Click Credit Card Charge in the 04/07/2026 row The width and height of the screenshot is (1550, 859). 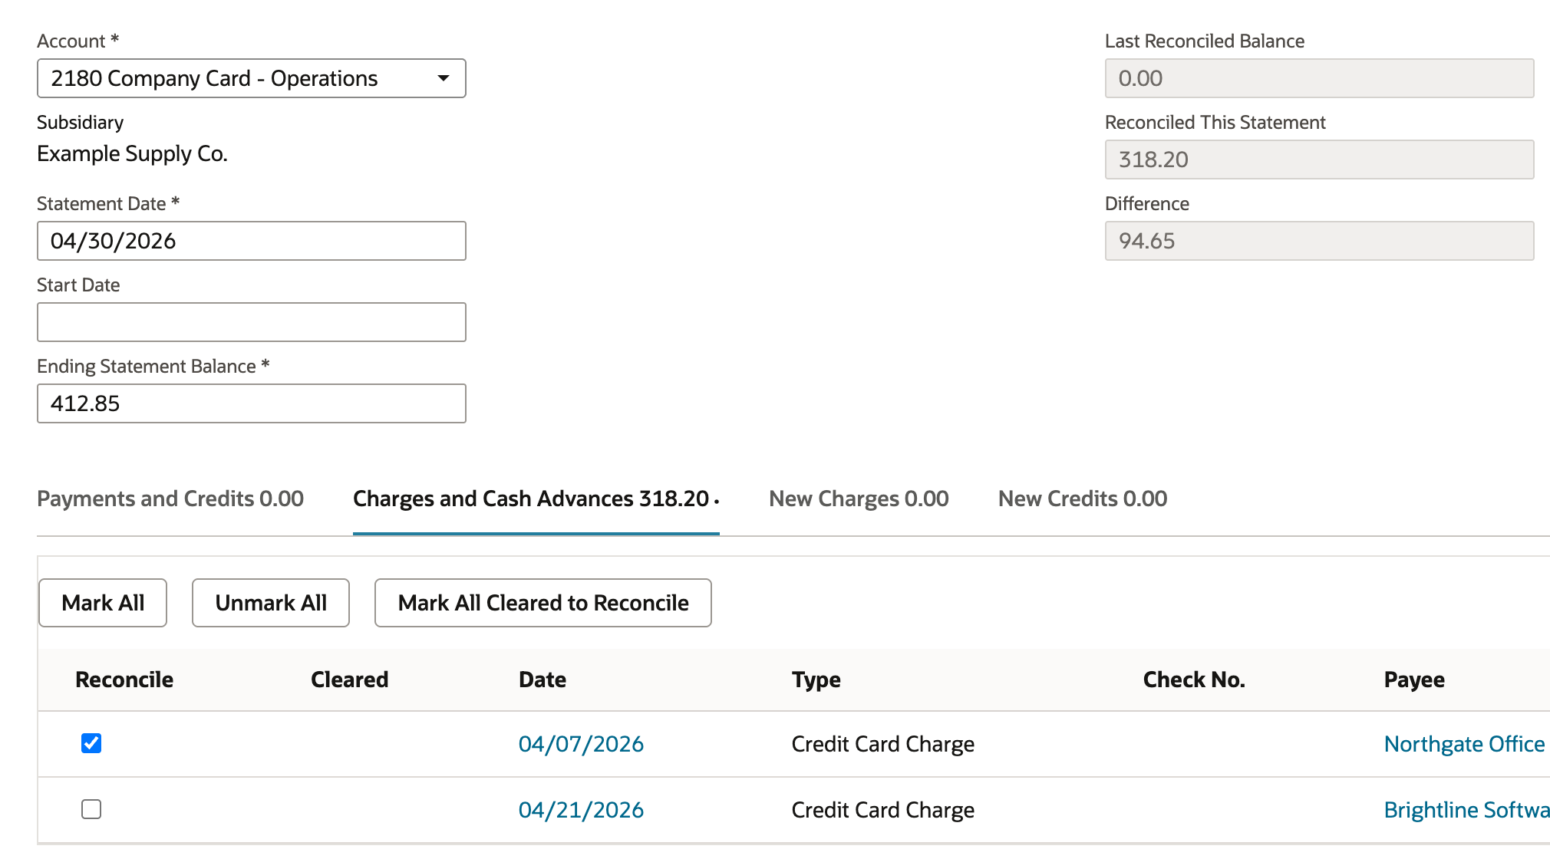883,744
